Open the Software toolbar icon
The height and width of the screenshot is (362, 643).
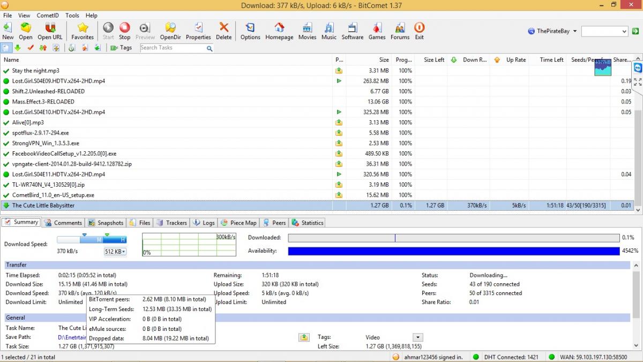tap(353, 31)
